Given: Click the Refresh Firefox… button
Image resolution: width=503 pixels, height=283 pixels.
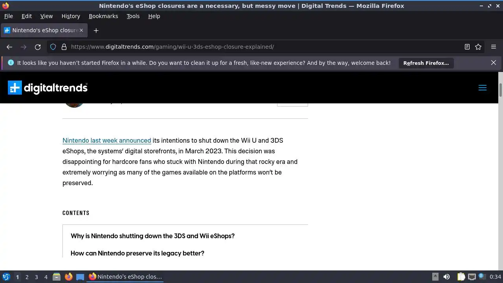Looking at the screenshot, I should (x=426, y=63).
